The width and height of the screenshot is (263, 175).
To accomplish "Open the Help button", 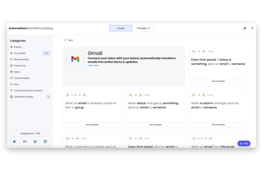I will pos(244,143).
